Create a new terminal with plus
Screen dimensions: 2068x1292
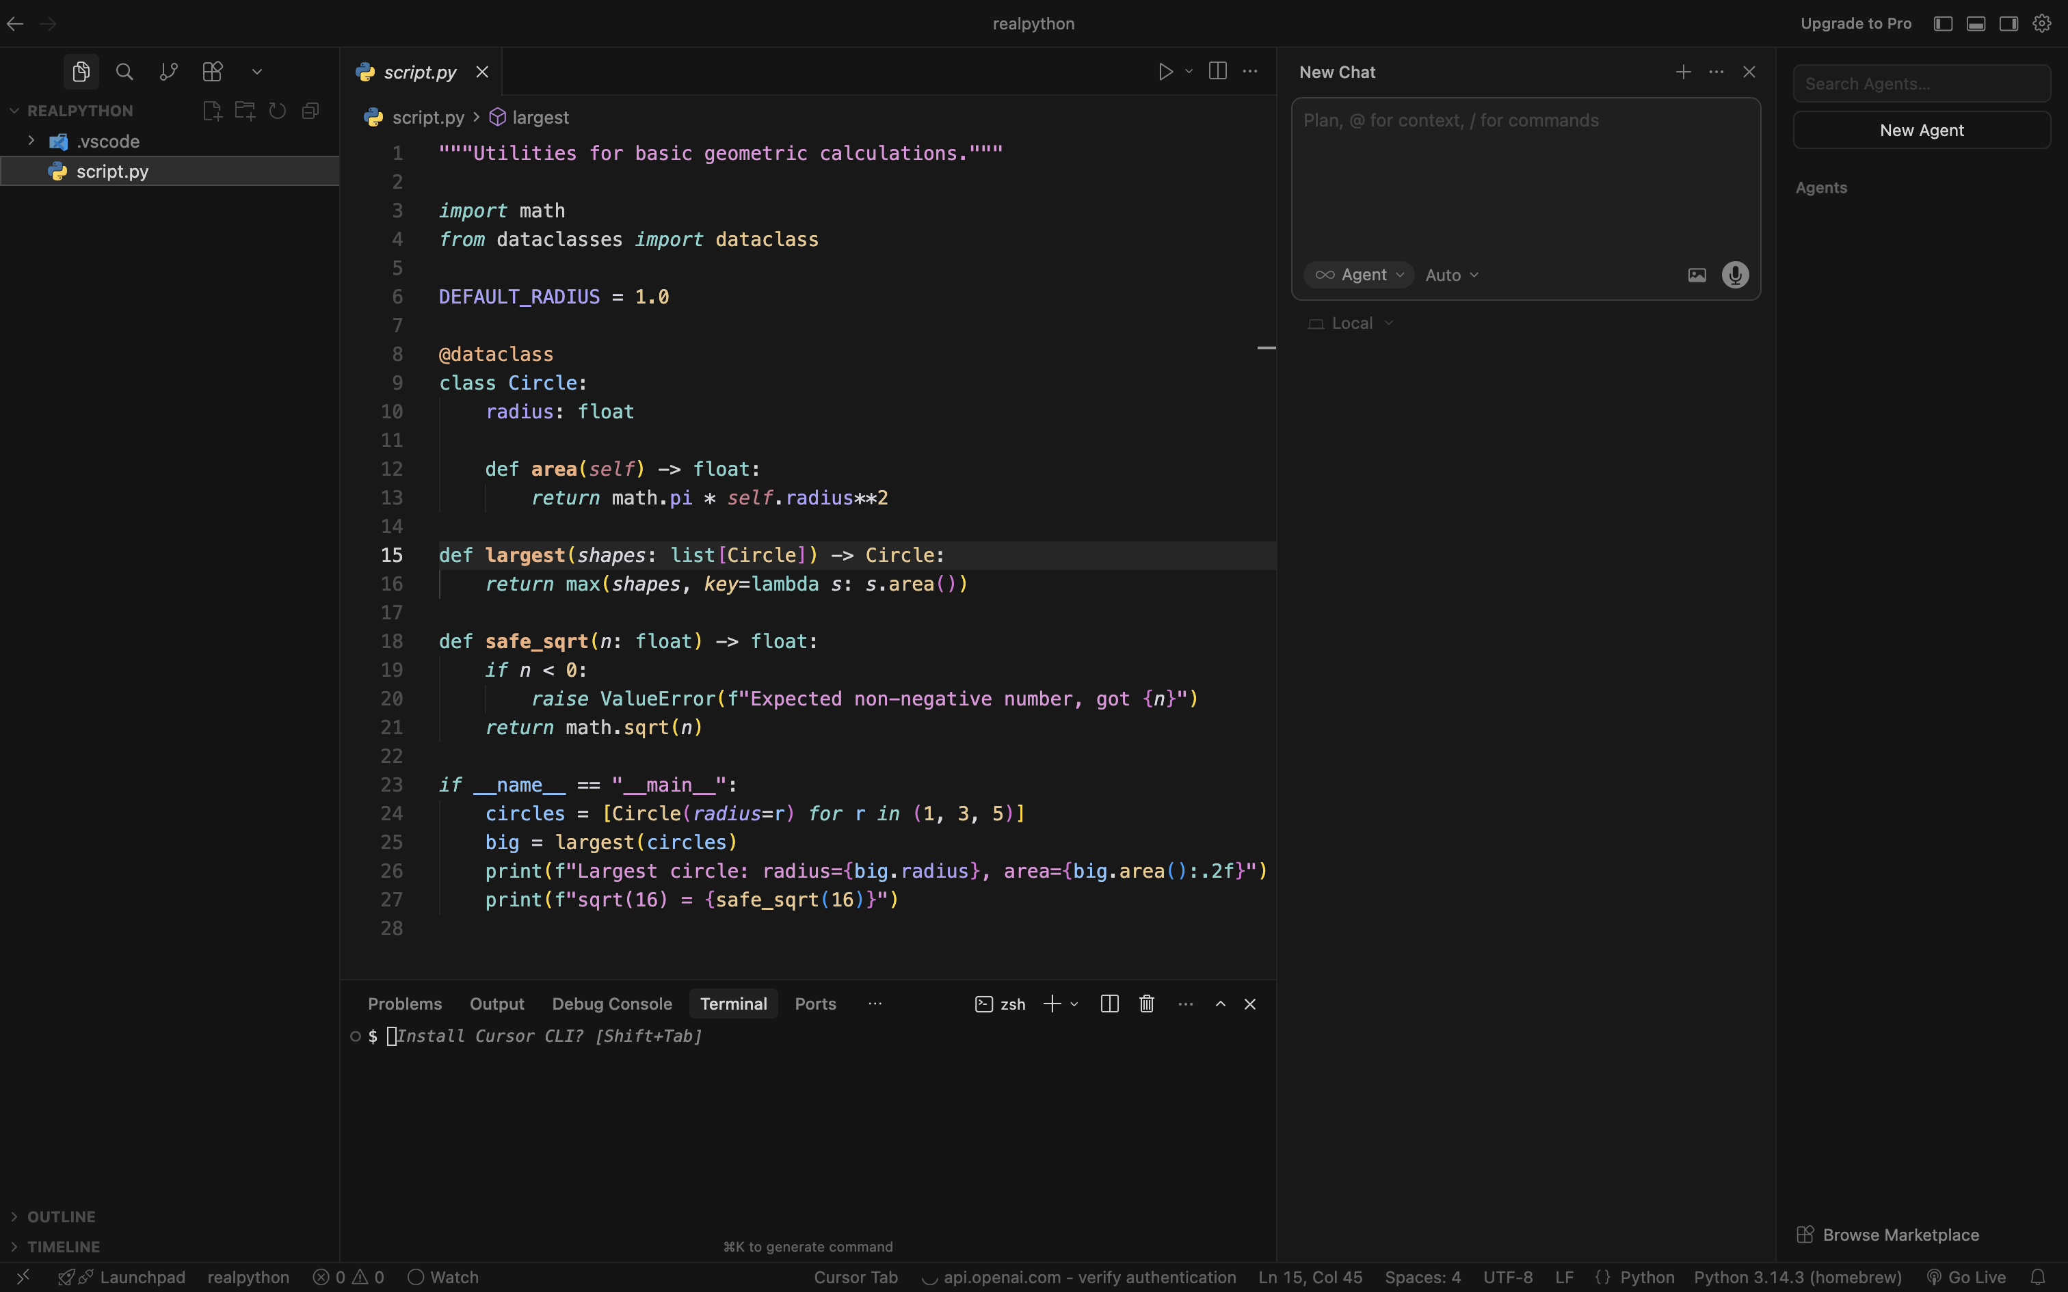click(1052, 1004)
